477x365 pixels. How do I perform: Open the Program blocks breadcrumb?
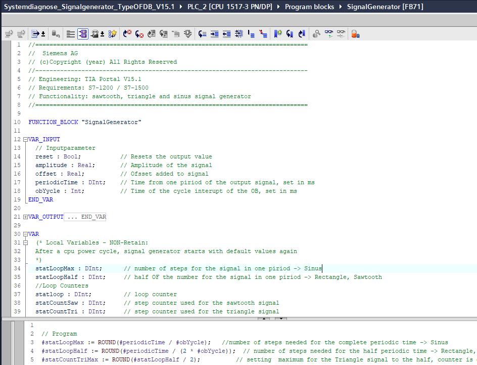[x=309, y=7]
